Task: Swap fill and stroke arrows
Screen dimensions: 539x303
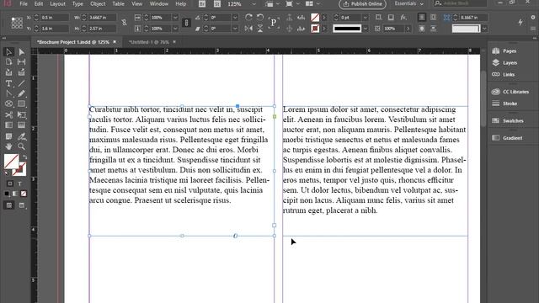Action: pos(24,157)
